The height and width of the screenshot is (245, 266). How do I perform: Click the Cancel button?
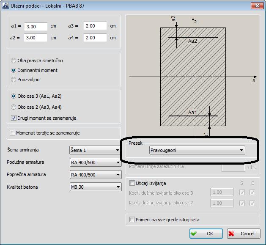point(244,234)
